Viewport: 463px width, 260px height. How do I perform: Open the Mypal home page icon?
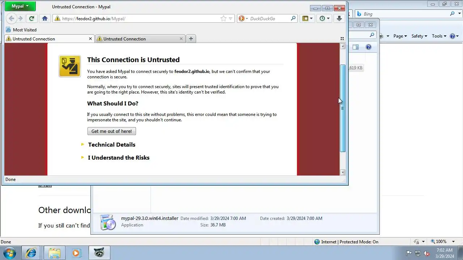pos(45,18)
